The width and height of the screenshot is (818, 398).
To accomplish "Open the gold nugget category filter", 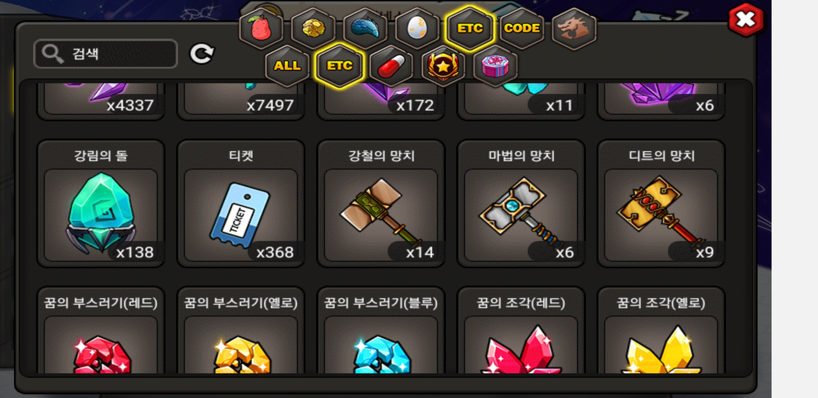I will [x=313, y=28].
